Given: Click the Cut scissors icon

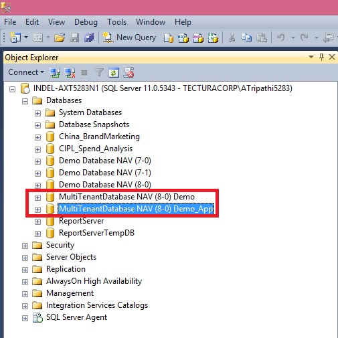Looking at the screenshot, I should 232,37.
